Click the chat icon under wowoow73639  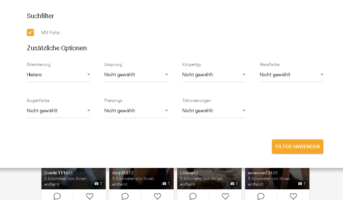click(x=261, y=196)
